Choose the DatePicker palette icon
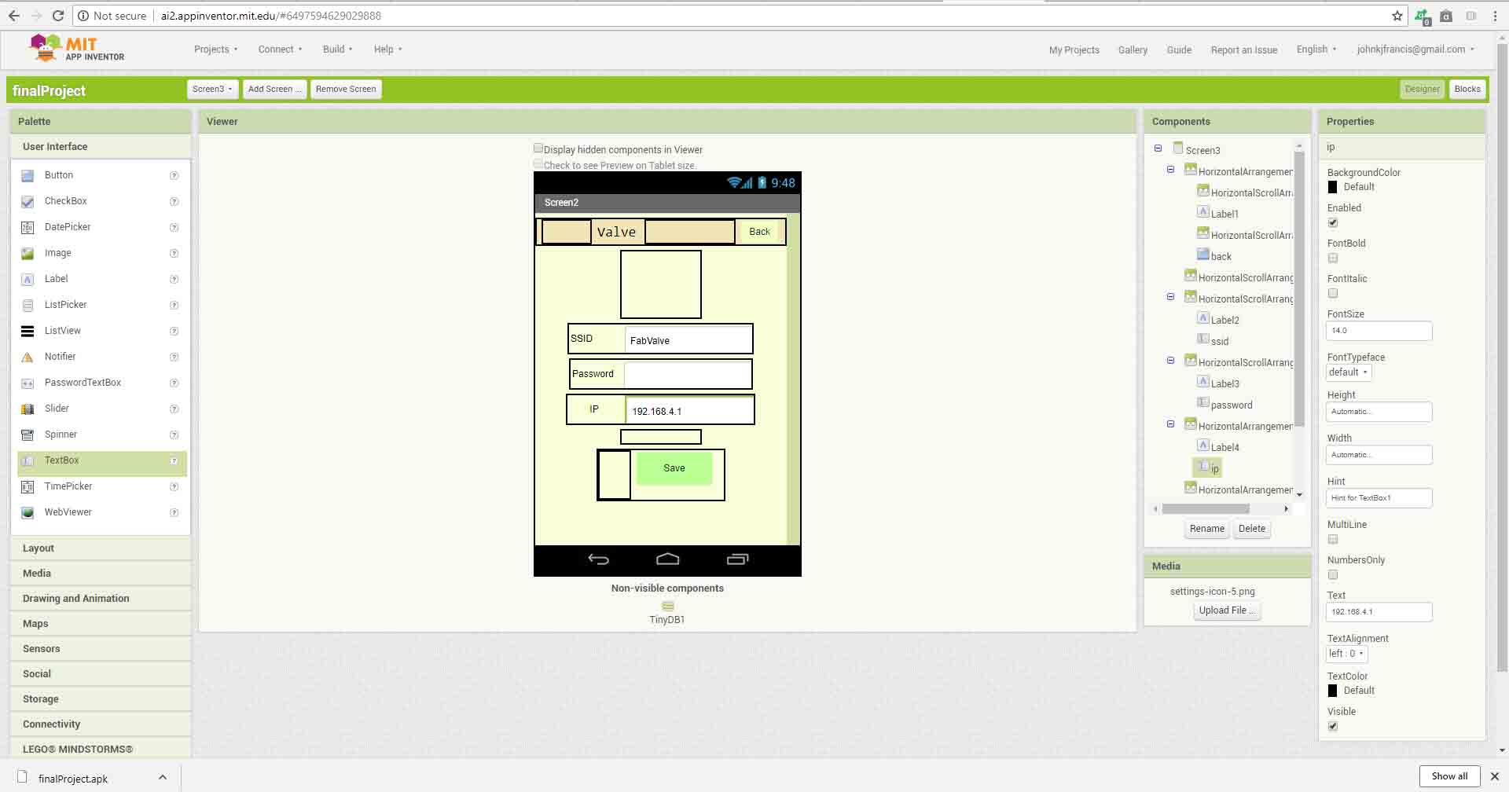1509x792 pixels. point(28,227)
